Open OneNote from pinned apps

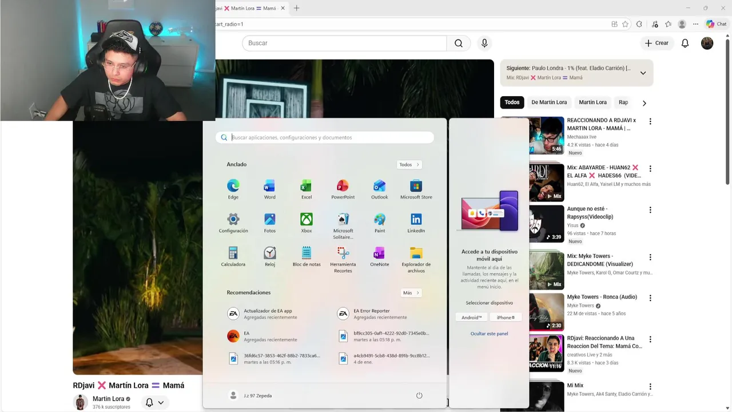380,257
